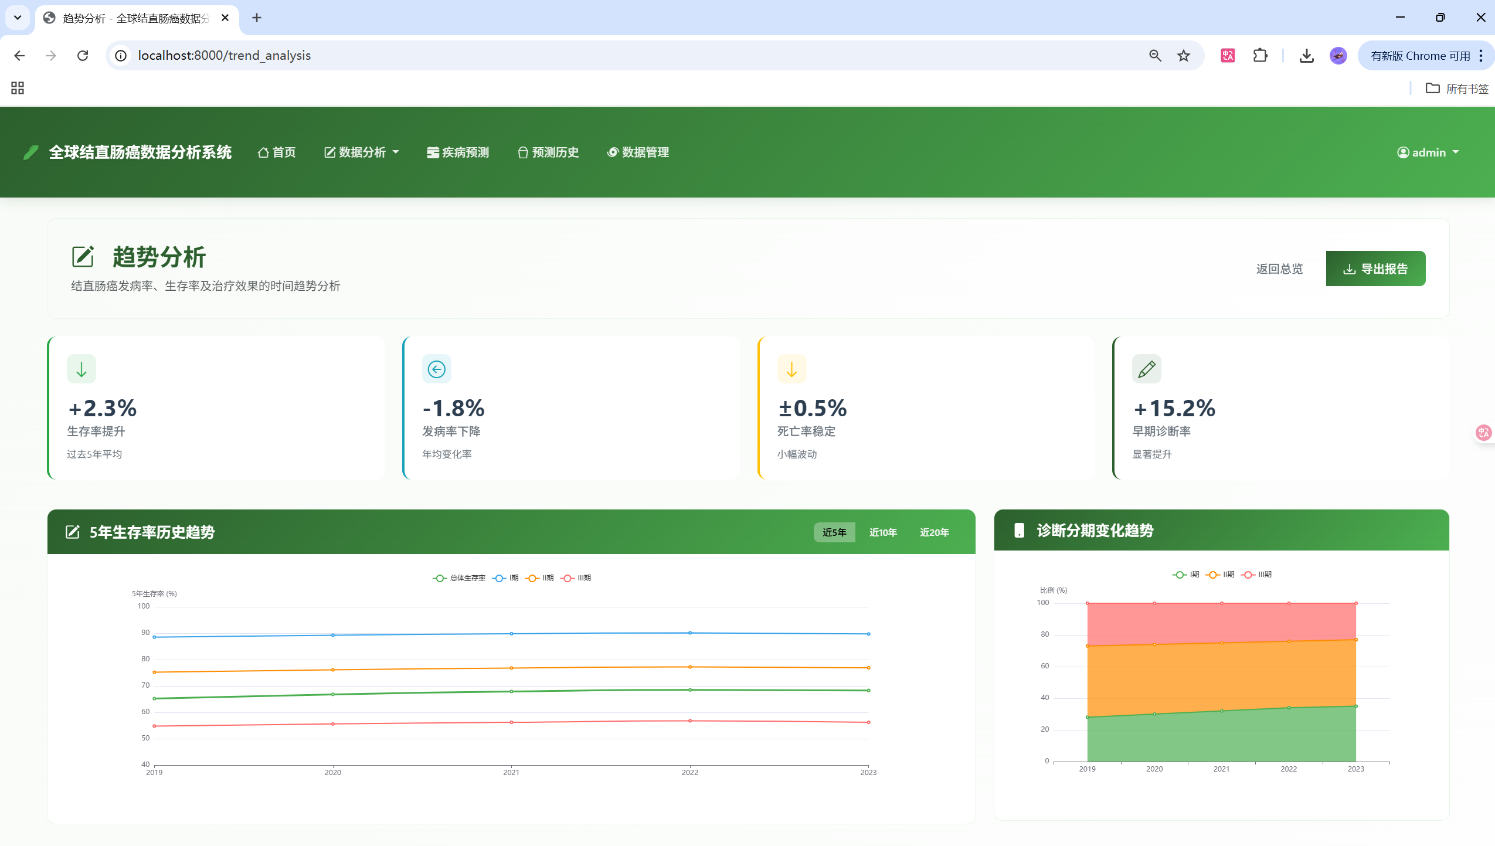Click the green down-arrow survival rate icon
Image resolution: width=1495 pixels, height=846 pixels.
[81, 369]
